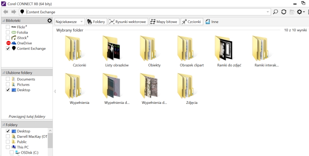Check the Documents favorite folder checkbox
The height and width of the screenshot is (156, 309).
8,79
